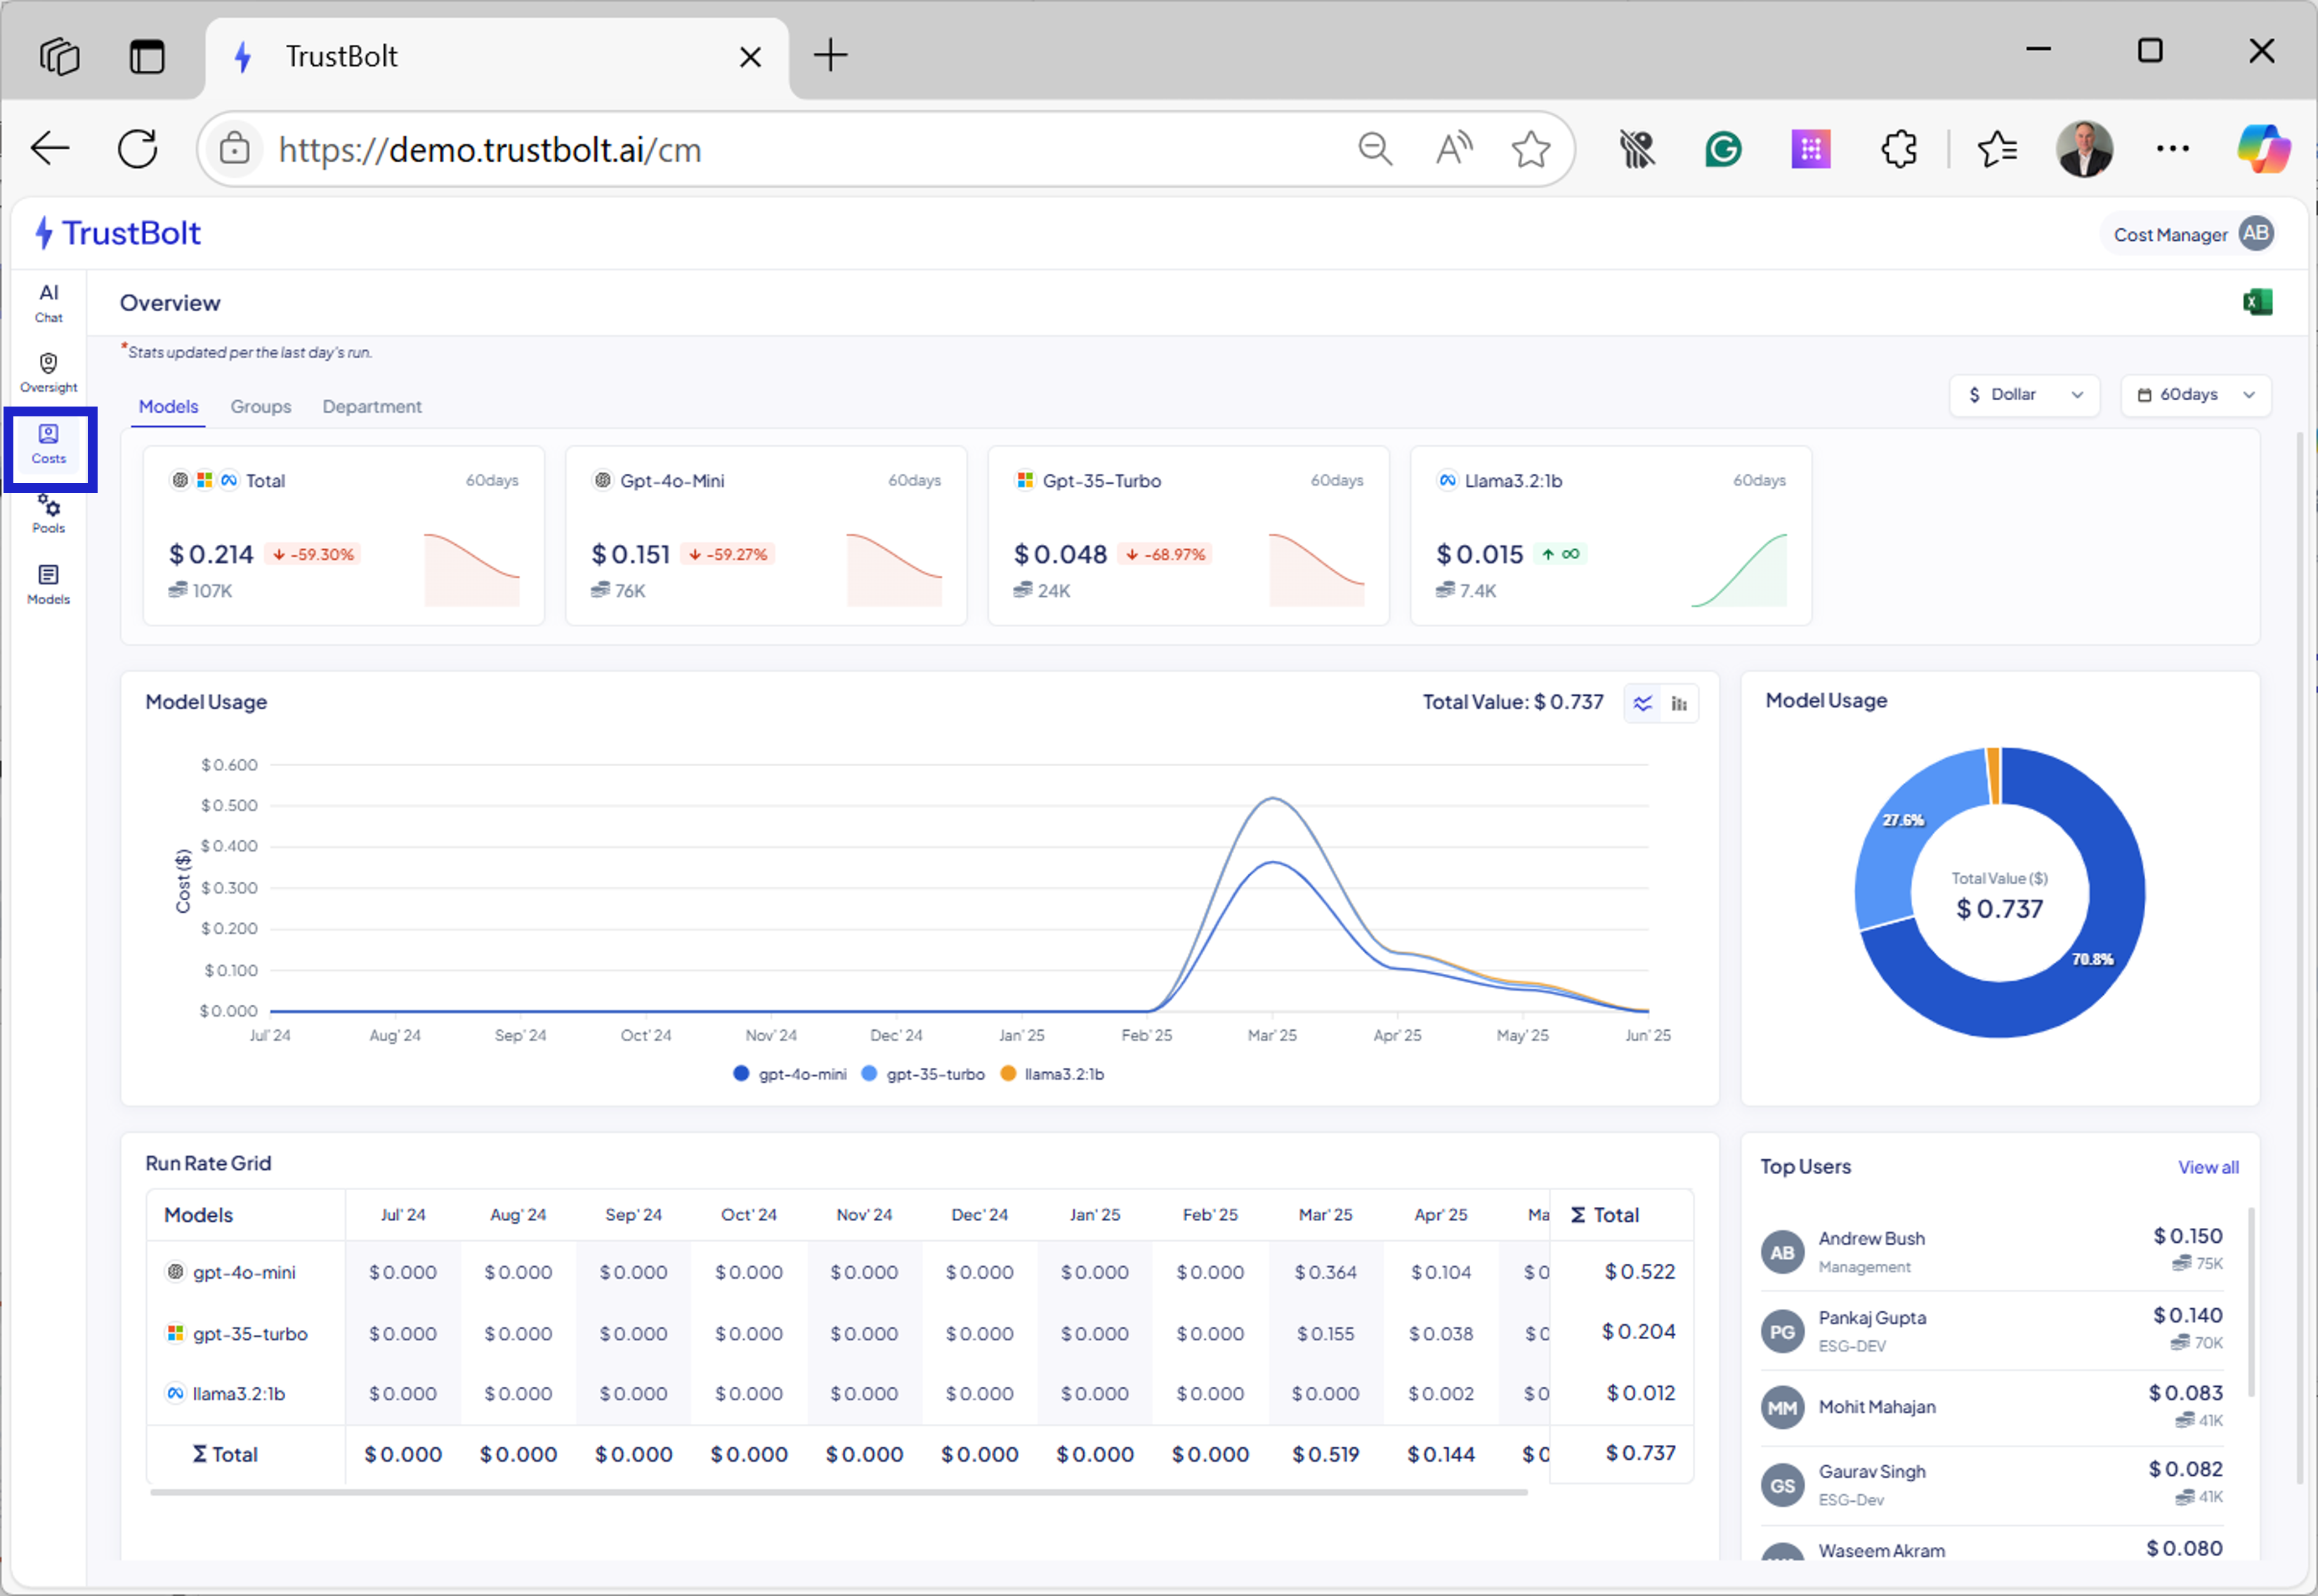Click the Cost Manager label
Screen dimensions: 2318x1596
(2170, 235)
